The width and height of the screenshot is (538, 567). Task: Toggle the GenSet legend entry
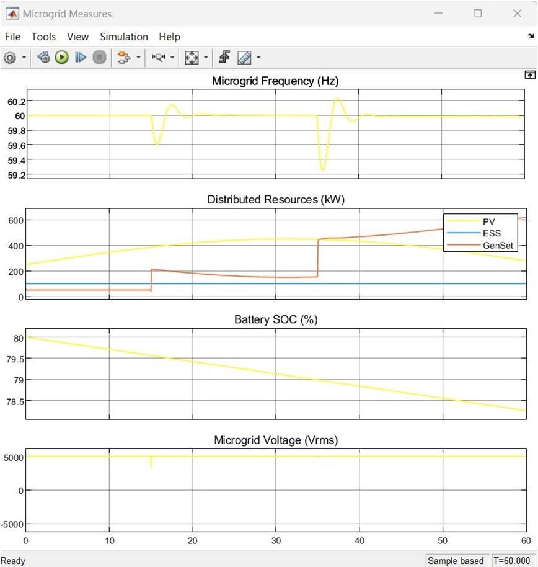click(480, 245)
